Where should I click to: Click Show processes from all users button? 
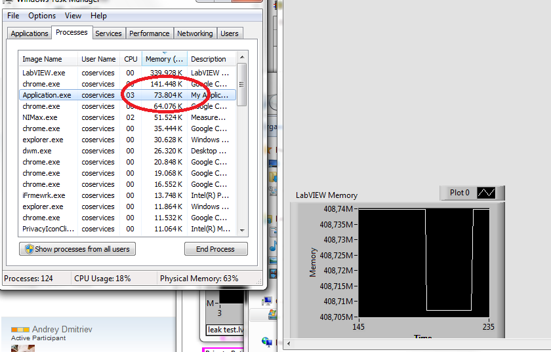pos(77,249)
